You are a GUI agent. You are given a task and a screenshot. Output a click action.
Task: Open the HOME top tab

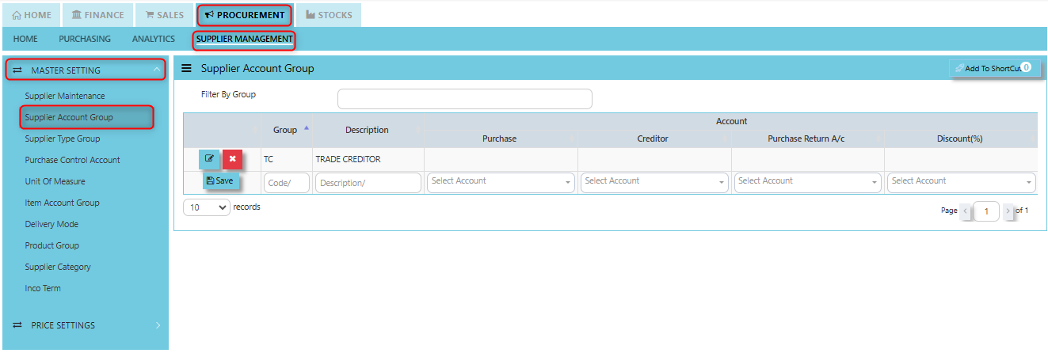pyautogui.click(x=32, y=15)
